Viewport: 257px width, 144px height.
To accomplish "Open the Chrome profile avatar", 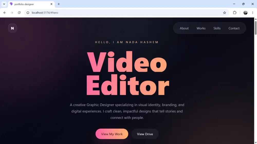I will 245,13.
